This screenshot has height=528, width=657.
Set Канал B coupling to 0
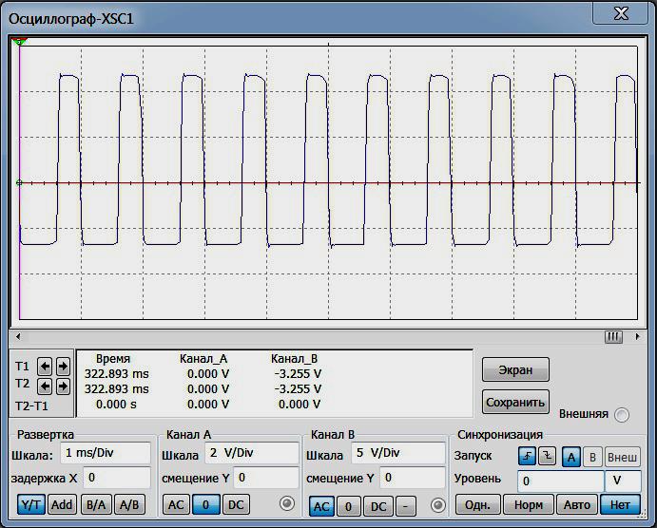click(348, 507)
